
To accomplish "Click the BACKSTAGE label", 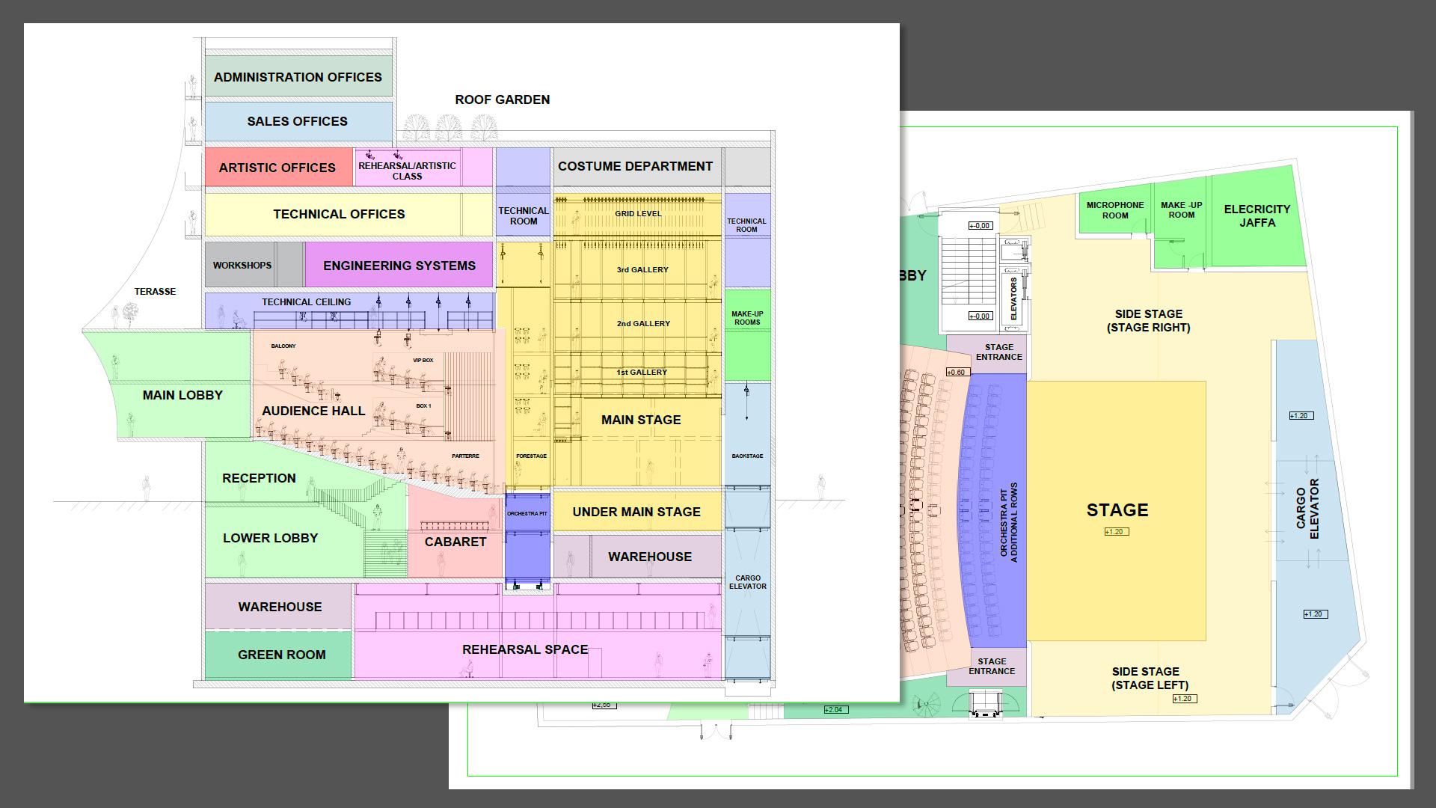I will pos(747,456).
